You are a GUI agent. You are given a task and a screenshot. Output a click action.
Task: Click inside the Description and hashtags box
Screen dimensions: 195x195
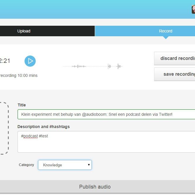[105, 144]
